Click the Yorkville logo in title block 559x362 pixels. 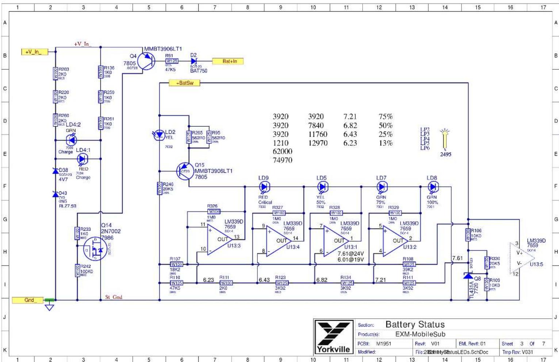tap(333, 337)
